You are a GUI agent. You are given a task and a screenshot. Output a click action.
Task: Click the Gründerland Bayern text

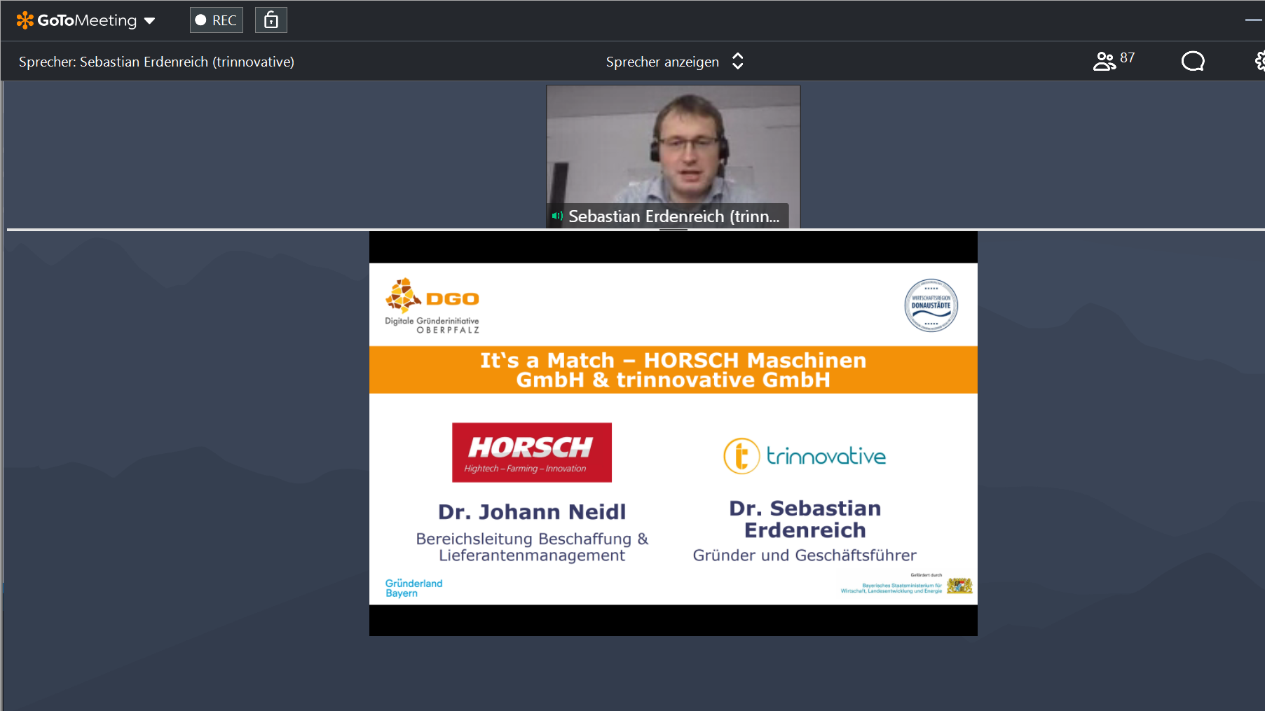click(x=413, y=588)
